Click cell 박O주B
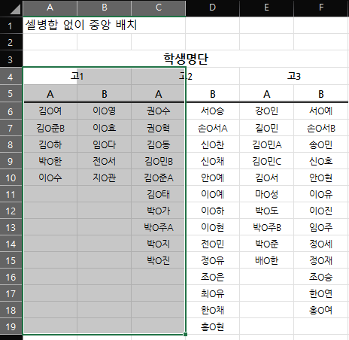This screenshot has width=349, height=340. click(x=266, y=227)
